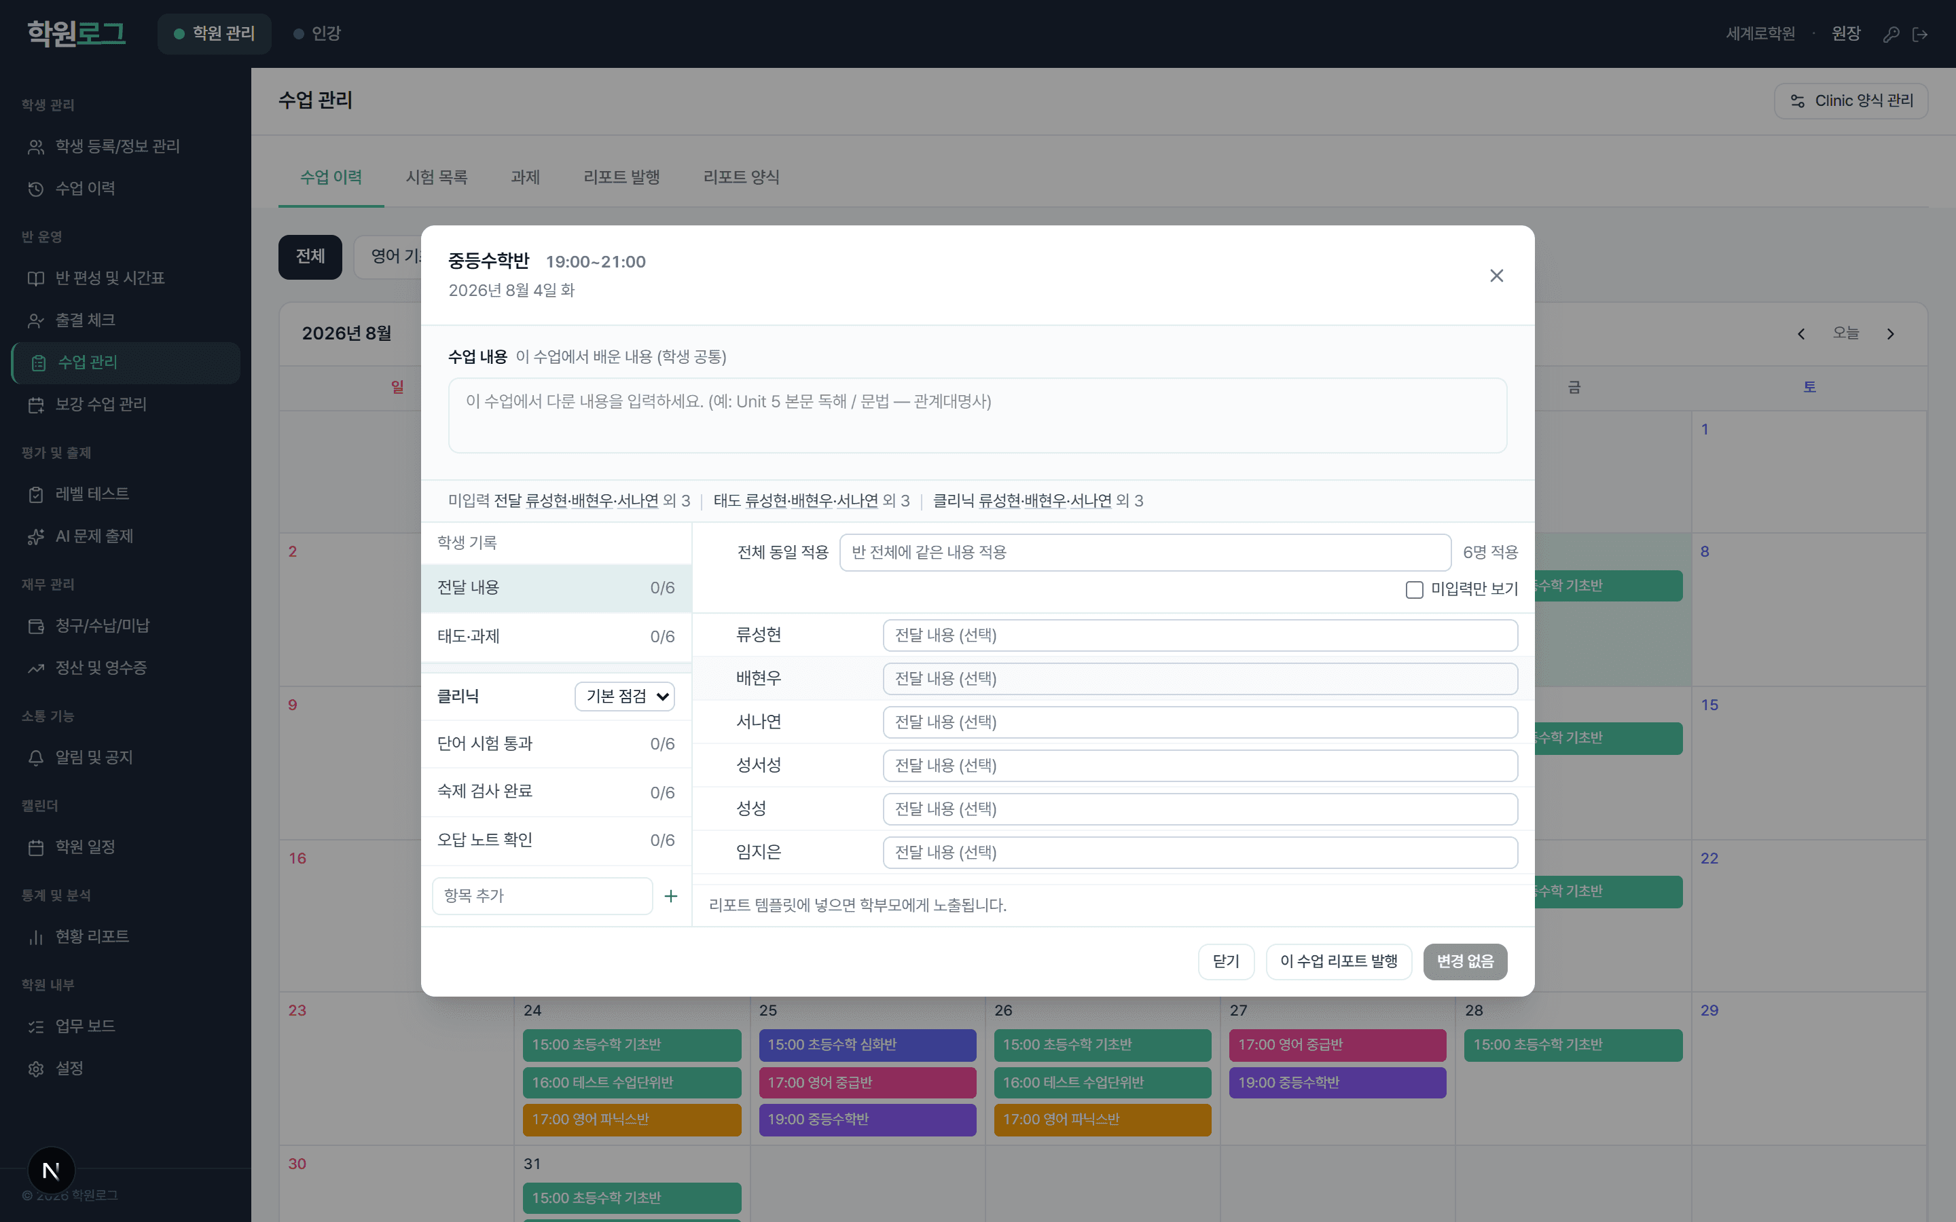Click 임지은's 전달 내용 field
This screenshot has width=1956, height=1222.
click(1199, 853)
